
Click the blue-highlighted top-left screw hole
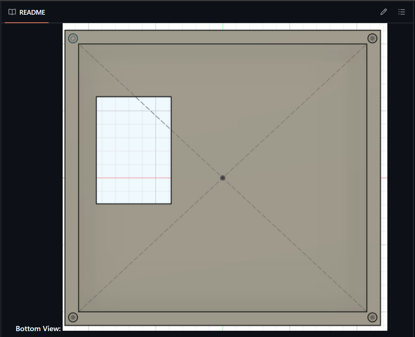click(x=73, y=38)
